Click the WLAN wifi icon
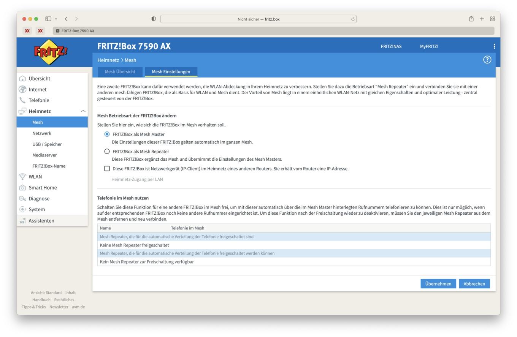517x337 pixels. tap(22, 177)
